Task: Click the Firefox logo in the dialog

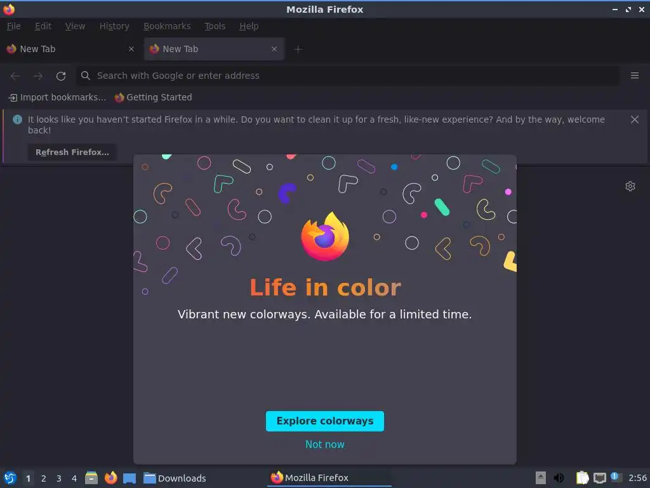Action: point(325,236)
